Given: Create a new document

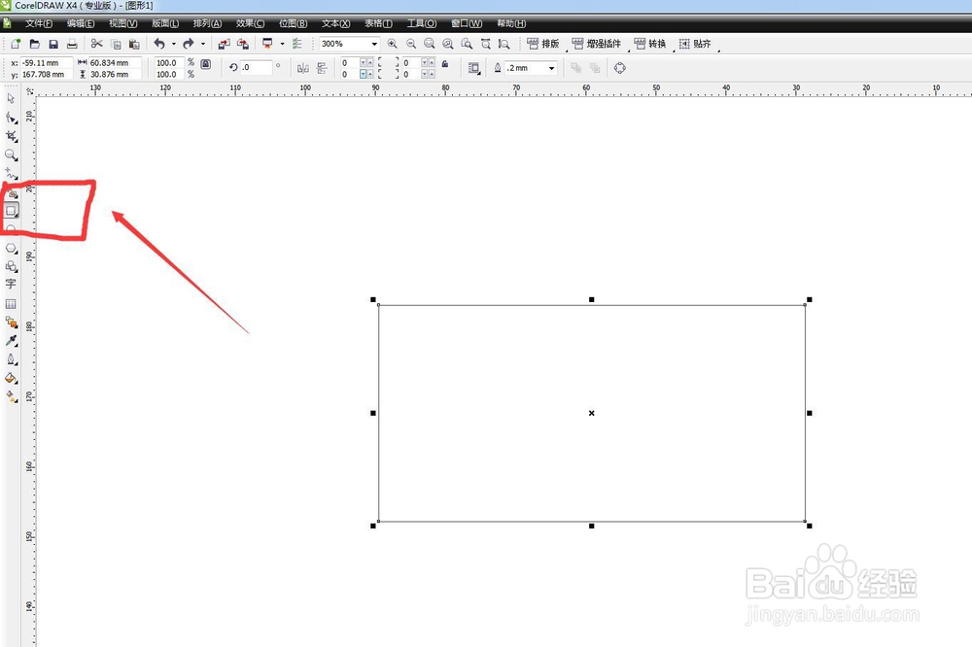Looking at the screenshot, I should pos(17,44).
